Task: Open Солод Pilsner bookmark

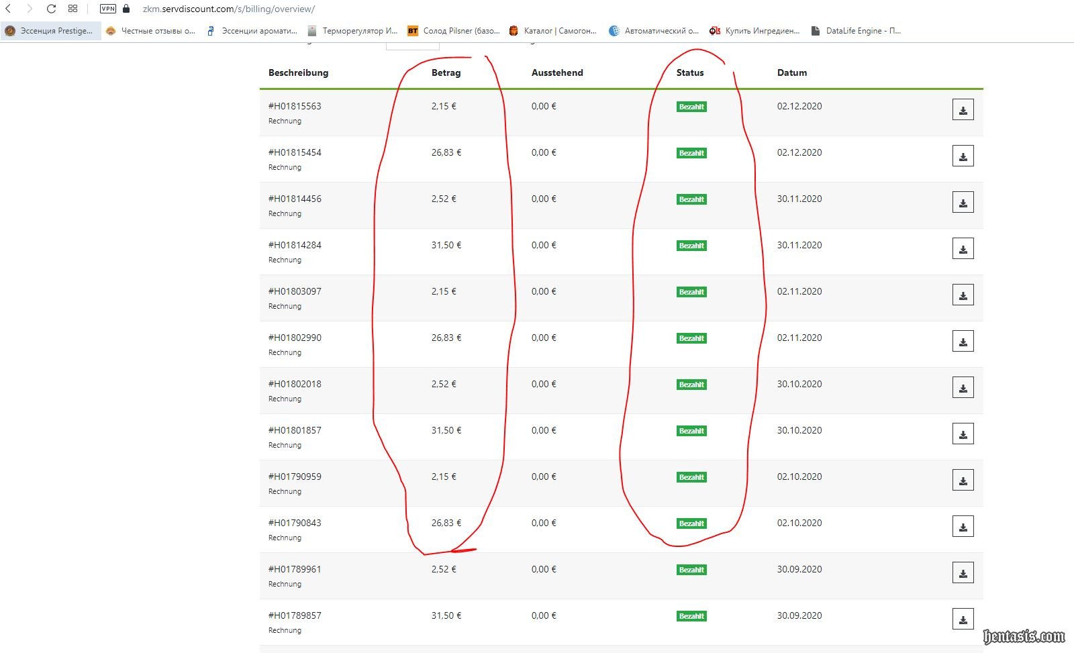Action: pyautogui.click(x=454, y=31)
